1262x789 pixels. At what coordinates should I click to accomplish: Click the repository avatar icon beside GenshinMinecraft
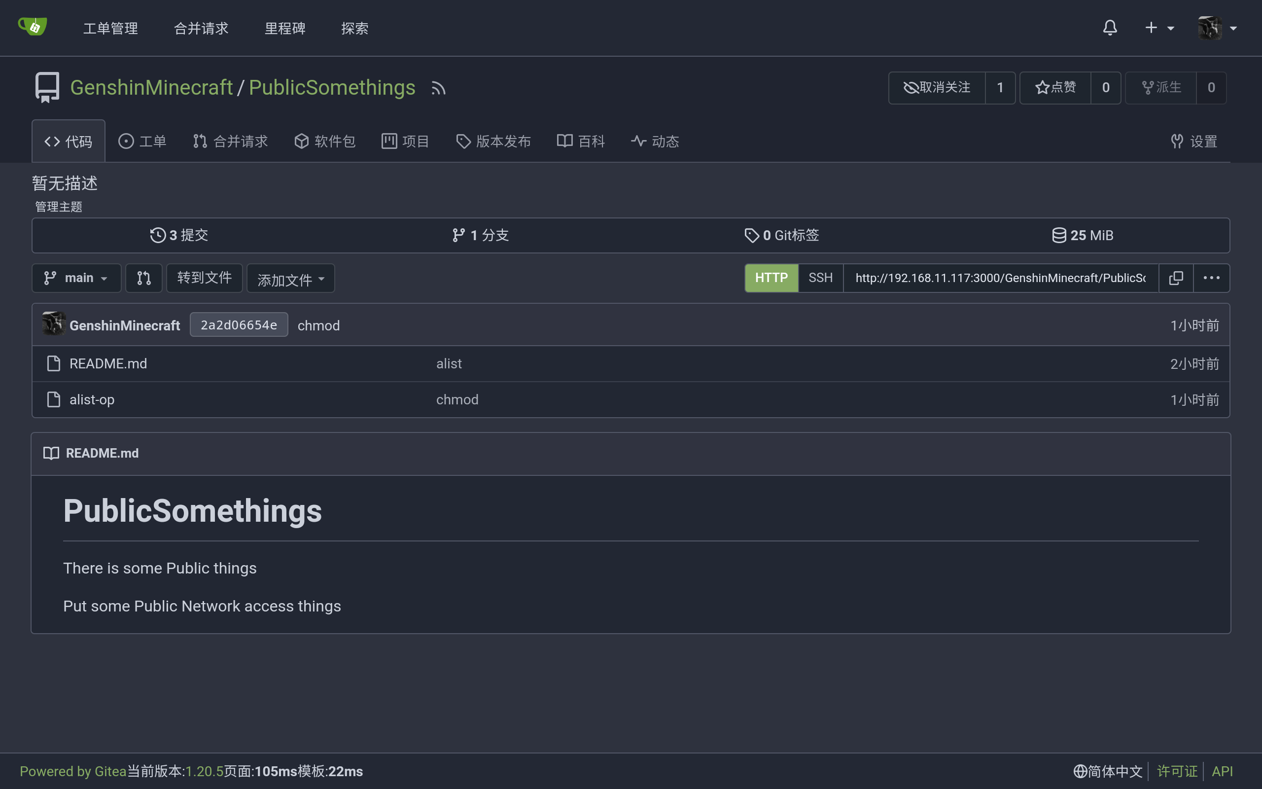coord(47,87)
